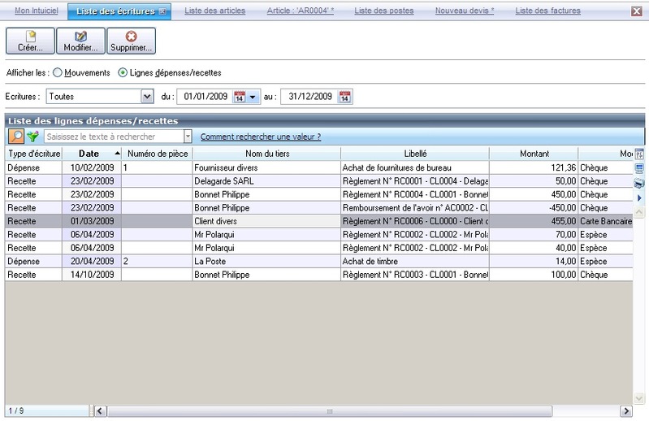Click the vertical scroll up arrow

pos(639,213)
